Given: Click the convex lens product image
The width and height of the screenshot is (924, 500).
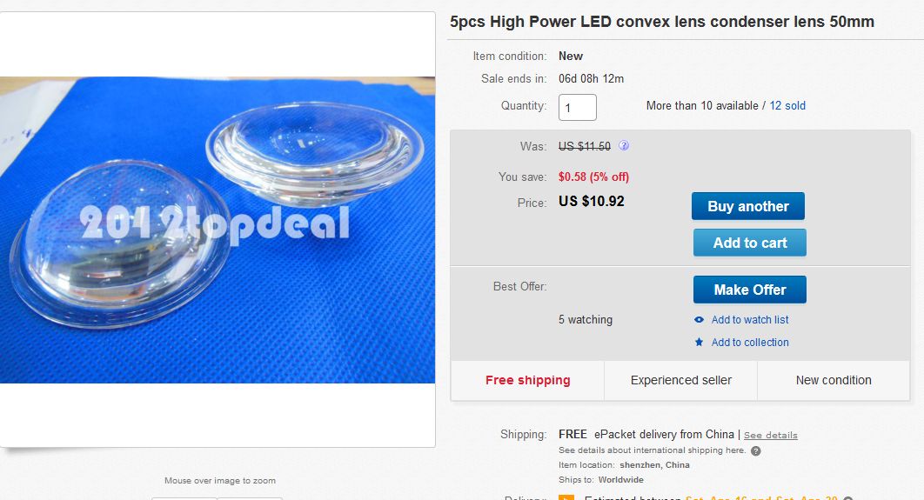Looking at the screenshot, I should [x=218, y=230].
